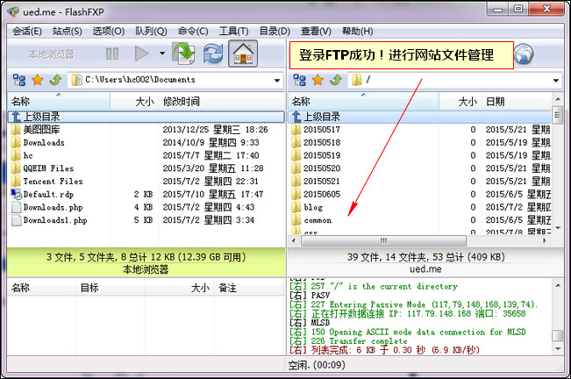Click the pause transfer icon in local toolbar
571x379 pixels.
pyautogui.click(x=112, y=54)
